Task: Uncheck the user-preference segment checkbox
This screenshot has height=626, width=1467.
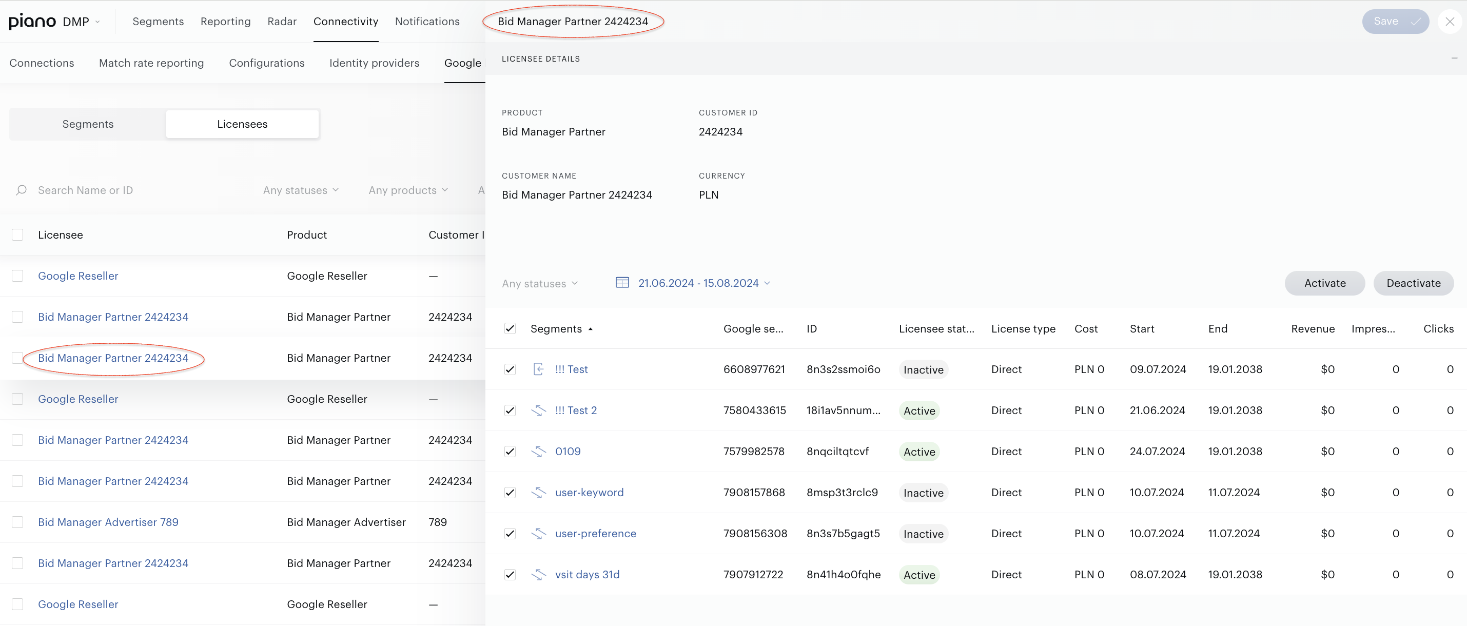Action: (x=510, y=533)
